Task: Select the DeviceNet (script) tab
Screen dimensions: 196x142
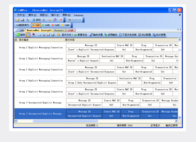Action: (x=39, y=30)
